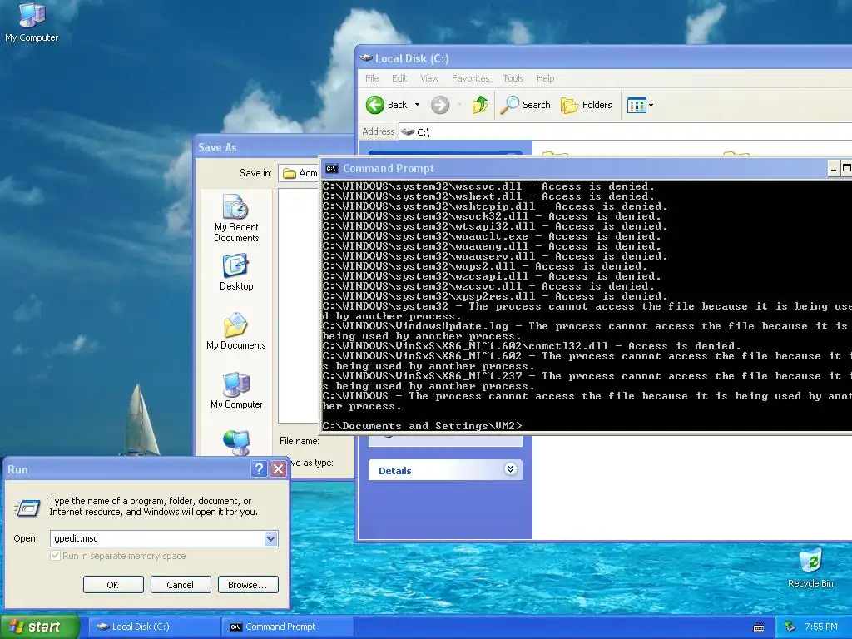Open the Back button history dropdown
The width and height of the screenshot is (852, 639).
[x=418, y=105]
